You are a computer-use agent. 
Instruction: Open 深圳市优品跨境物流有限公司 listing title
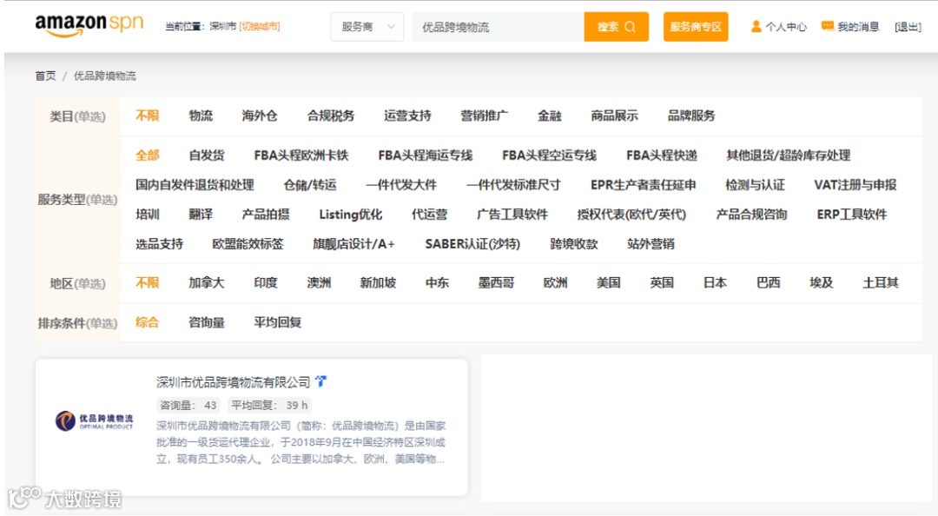pyautogui.click(x=234, y=382)
